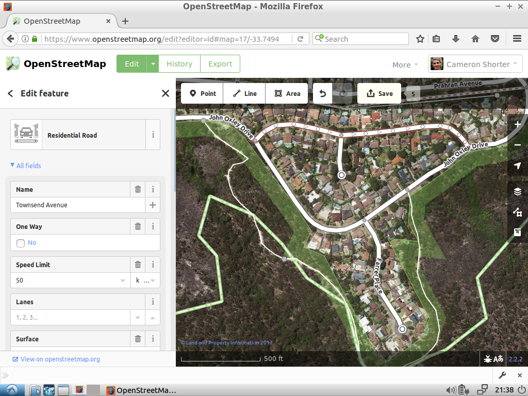Open Land and Property Information 2017 link

pos(227,343)
